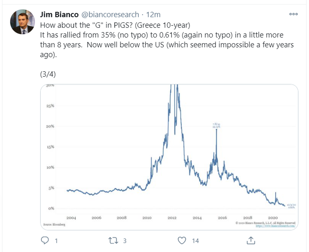The image size is (309, 252).
Task: Click the 7/8/15 peak annotation on the chart
Action: pos(217,126)
